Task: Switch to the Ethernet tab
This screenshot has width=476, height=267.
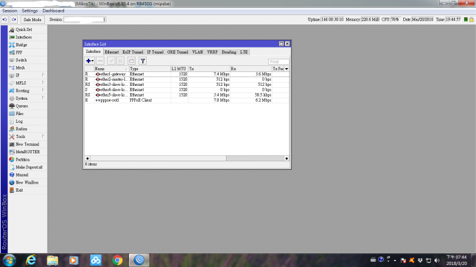Action: point(112,52)
